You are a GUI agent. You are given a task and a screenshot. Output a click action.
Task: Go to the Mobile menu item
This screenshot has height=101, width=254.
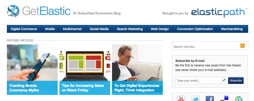[50, 29]
